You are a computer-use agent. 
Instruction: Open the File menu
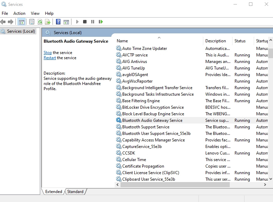click(x=5, y=13)
